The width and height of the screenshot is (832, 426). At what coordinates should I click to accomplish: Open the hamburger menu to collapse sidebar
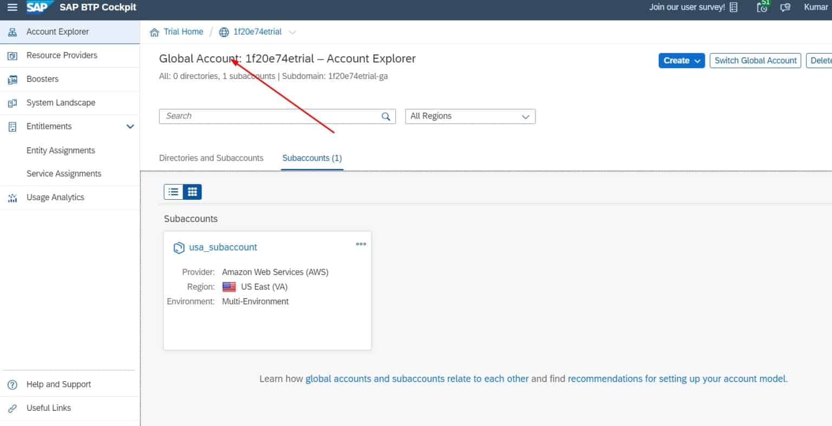[12, 7]
